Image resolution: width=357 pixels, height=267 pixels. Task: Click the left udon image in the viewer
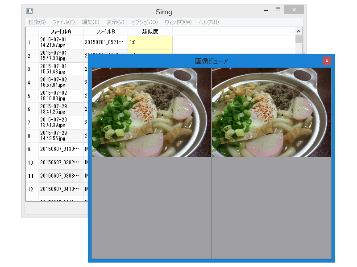click(149, 111)
